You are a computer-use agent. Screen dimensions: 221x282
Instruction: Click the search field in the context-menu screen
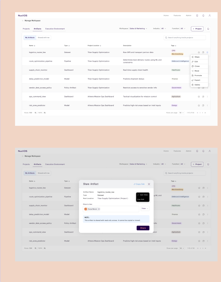click(185, 38)
